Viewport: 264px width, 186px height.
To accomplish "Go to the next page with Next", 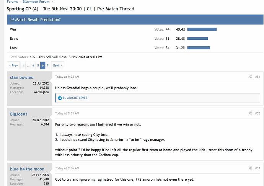I will pos(57,65).
